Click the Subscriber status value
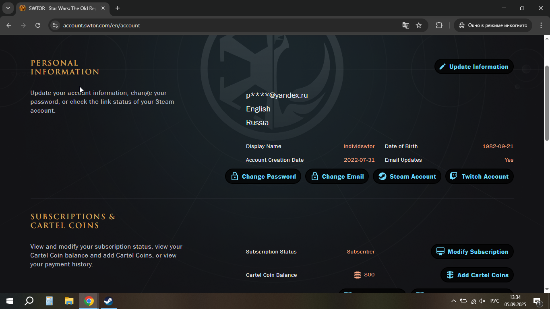This screenshot has width=550, height=309. (x=361, y=252)
